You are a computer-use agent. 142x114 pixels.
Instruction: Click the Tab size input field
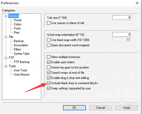[x=122, y=18]
